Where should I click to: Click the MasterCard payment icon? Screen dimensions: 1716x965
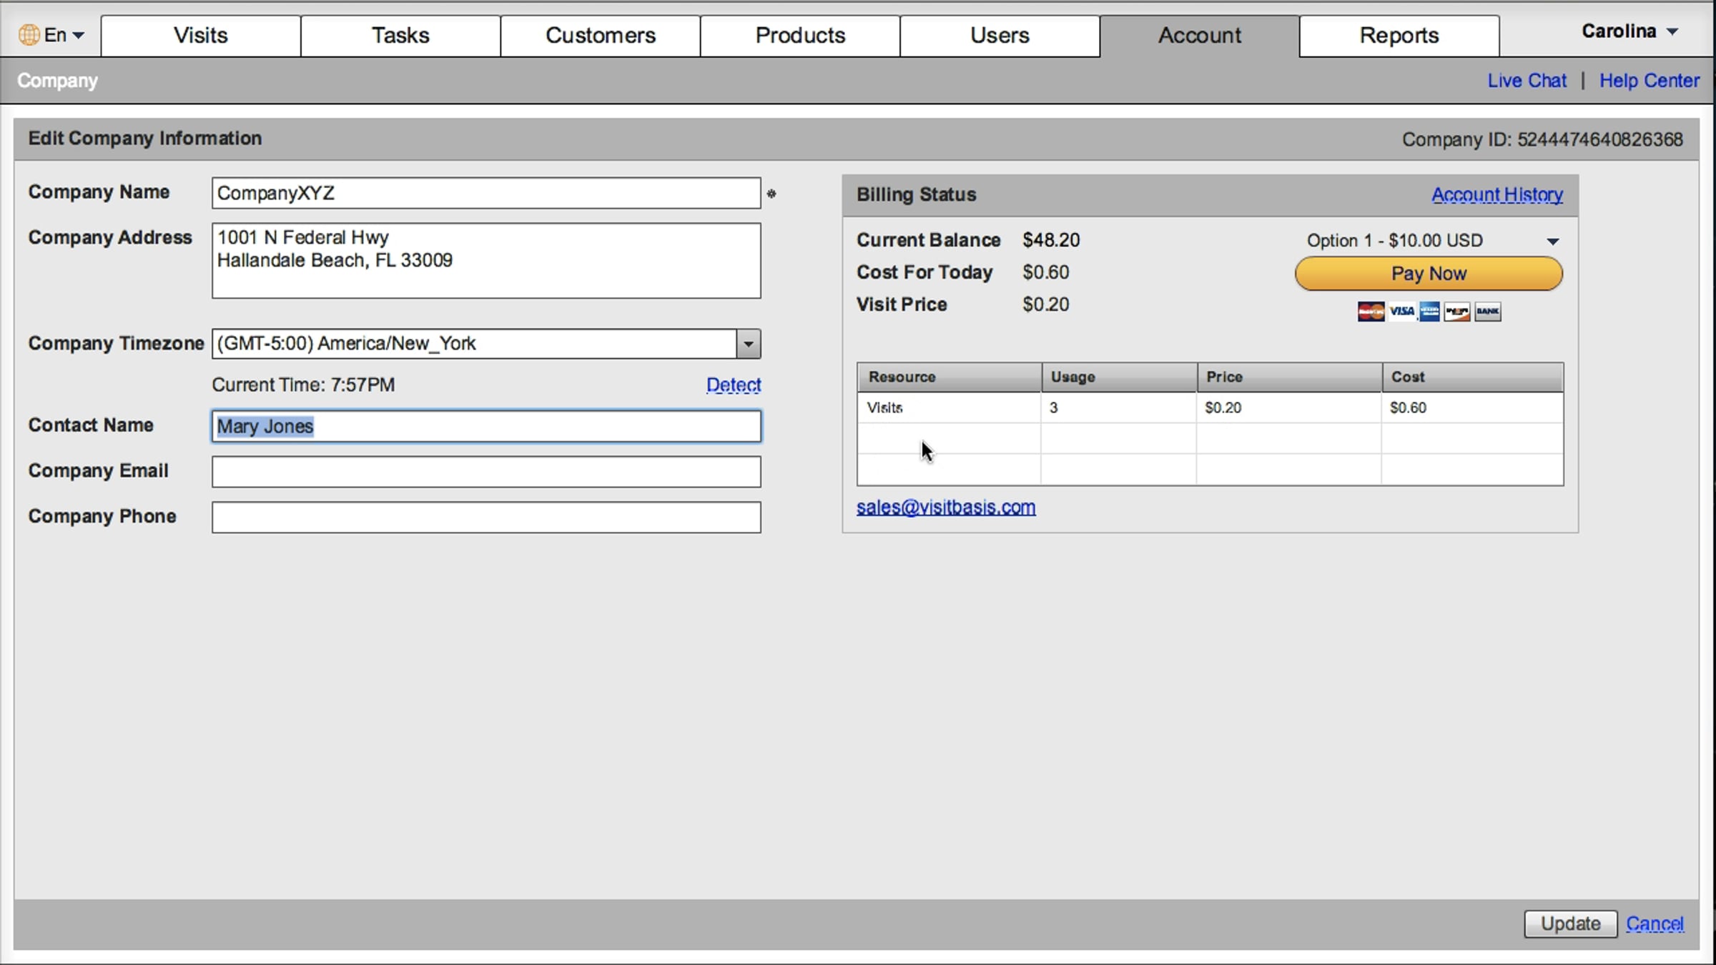1371,312
